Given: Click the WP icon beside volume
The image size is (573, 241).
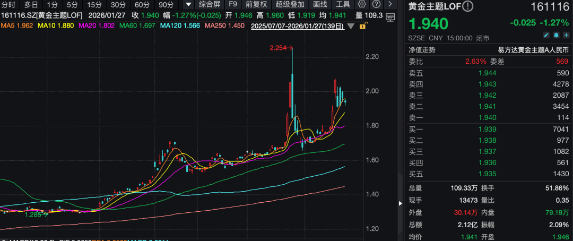Looking at the screenshot, I should tap(390, 16).
